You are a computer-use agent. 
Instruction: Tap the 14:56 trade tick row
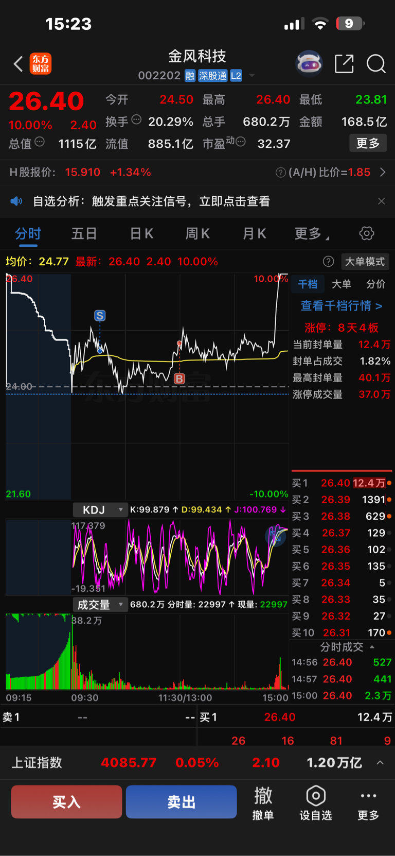342,662
